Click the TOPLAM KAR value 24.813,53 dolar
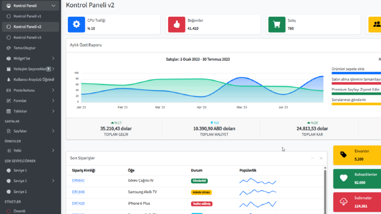This screenshot has width=381, height=214. tap(312, 129)
